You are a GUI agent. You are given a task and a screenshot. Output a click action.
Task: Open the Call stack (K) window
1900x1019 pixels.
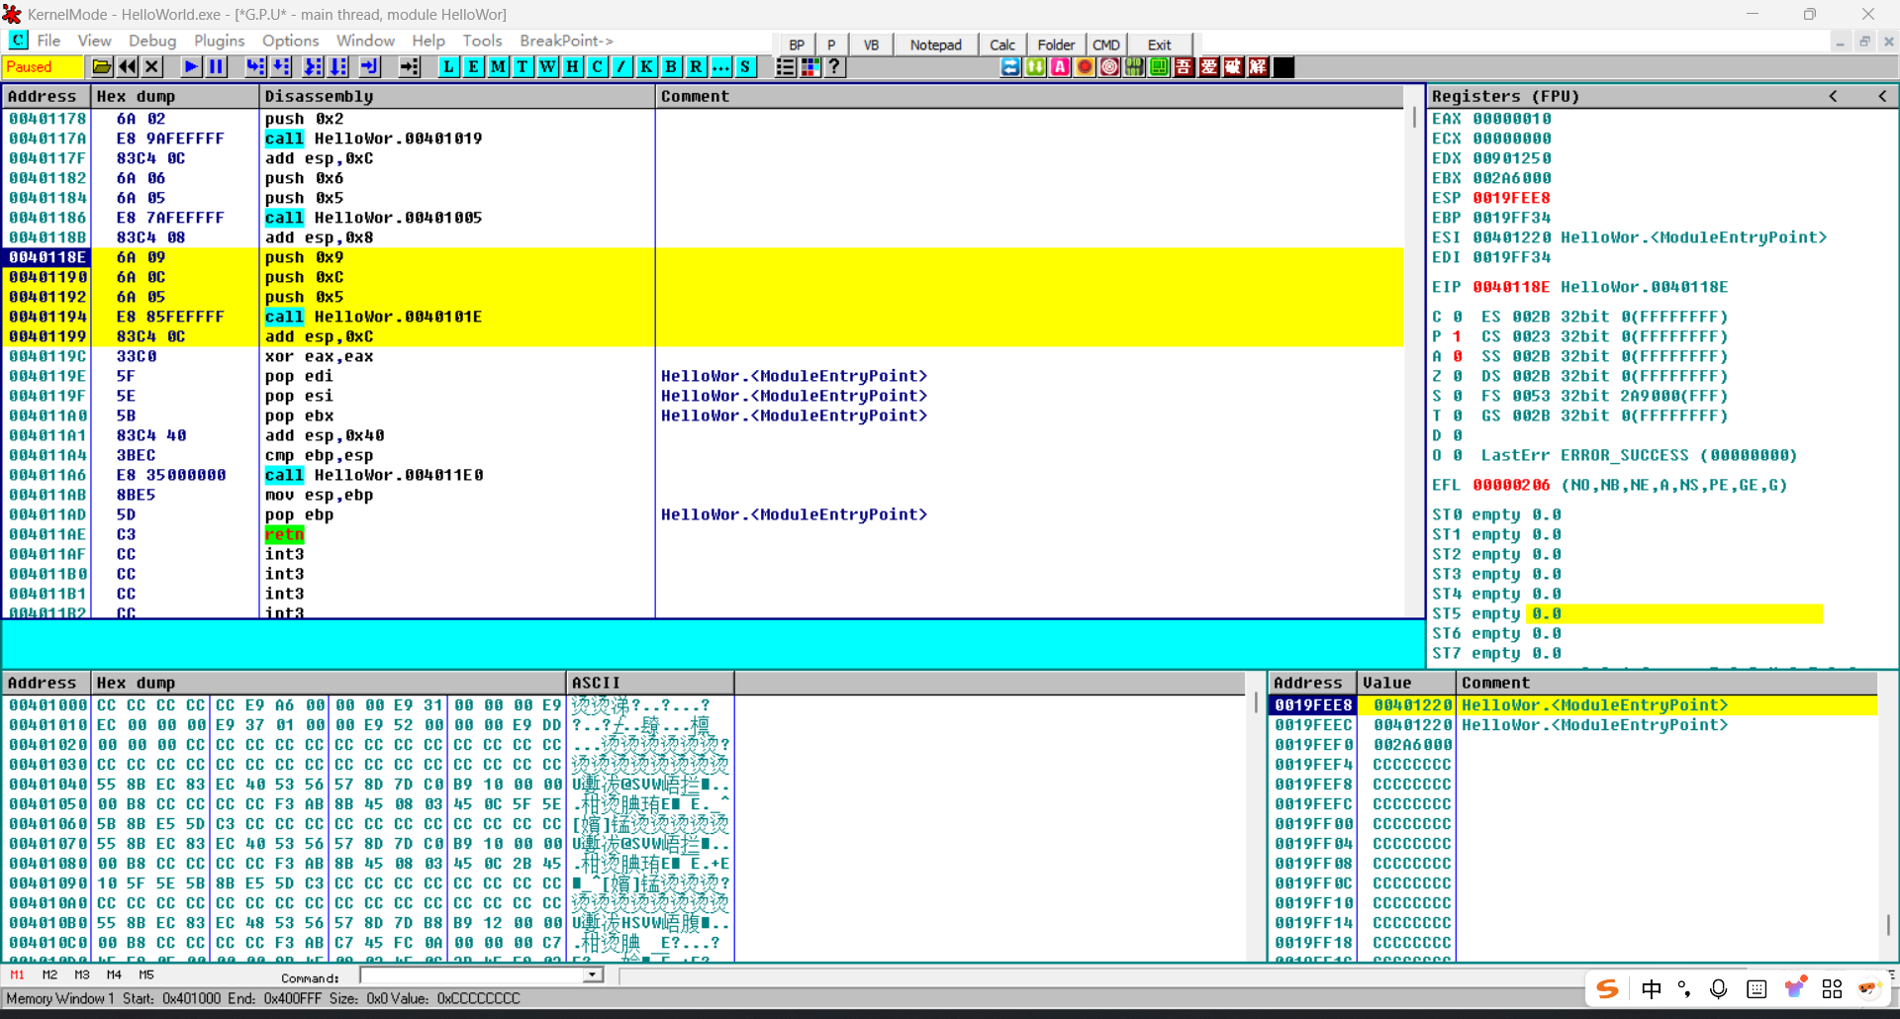tap(646, 67)
